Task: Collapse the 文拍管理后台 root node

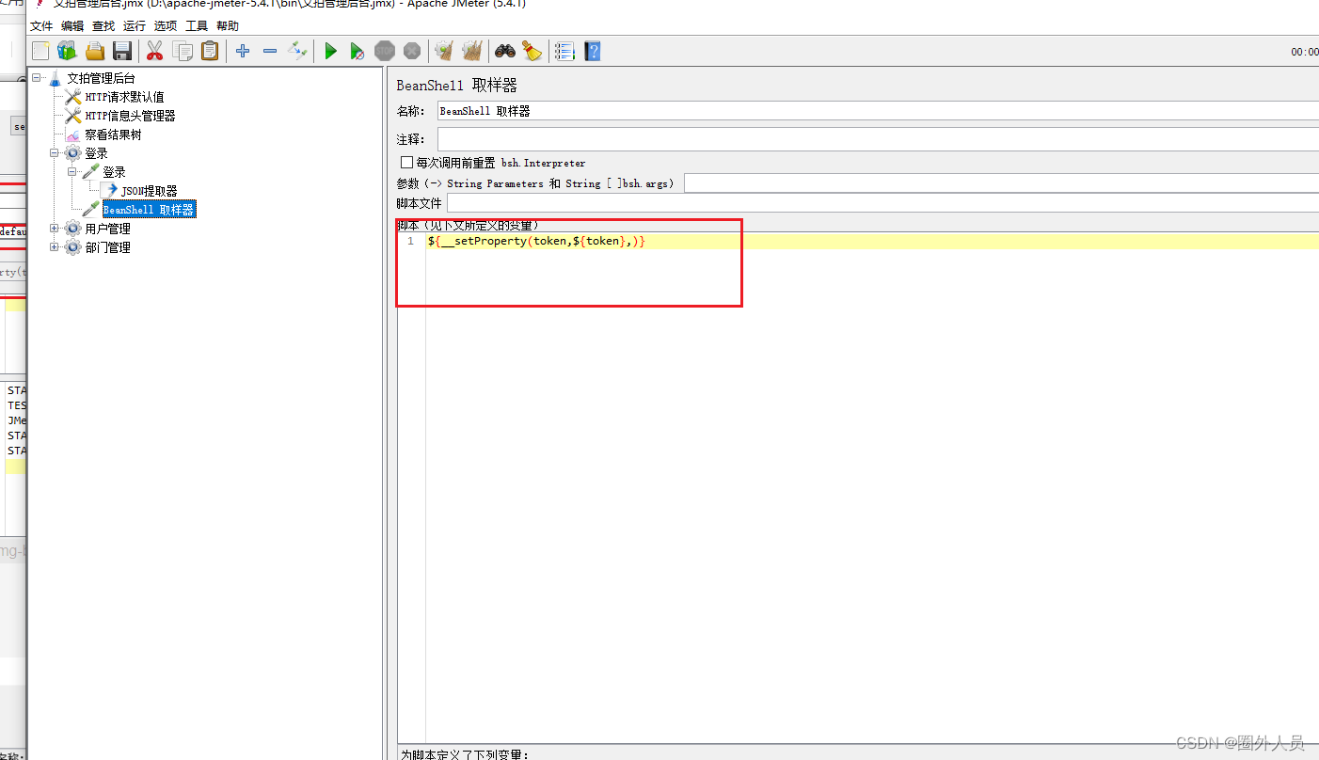Action: tap(37, 78)
